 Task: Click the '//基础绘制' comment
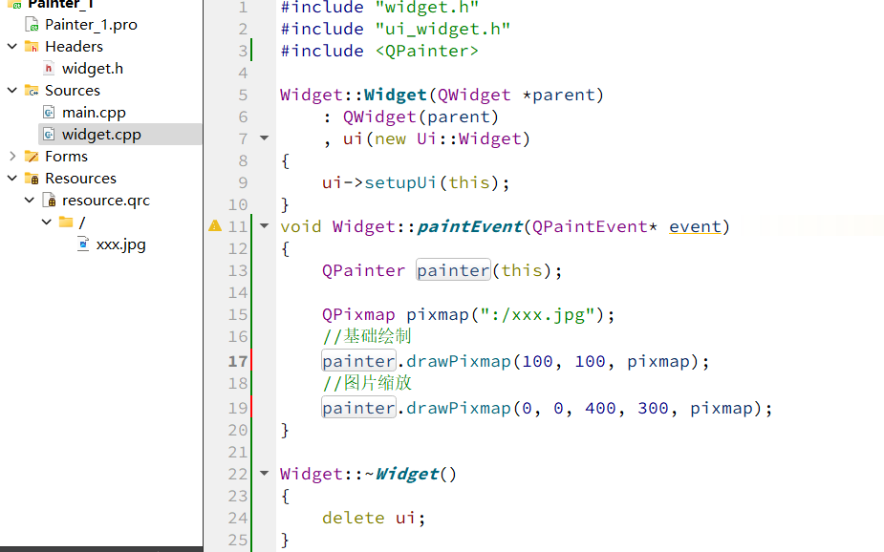click(366, 336)
